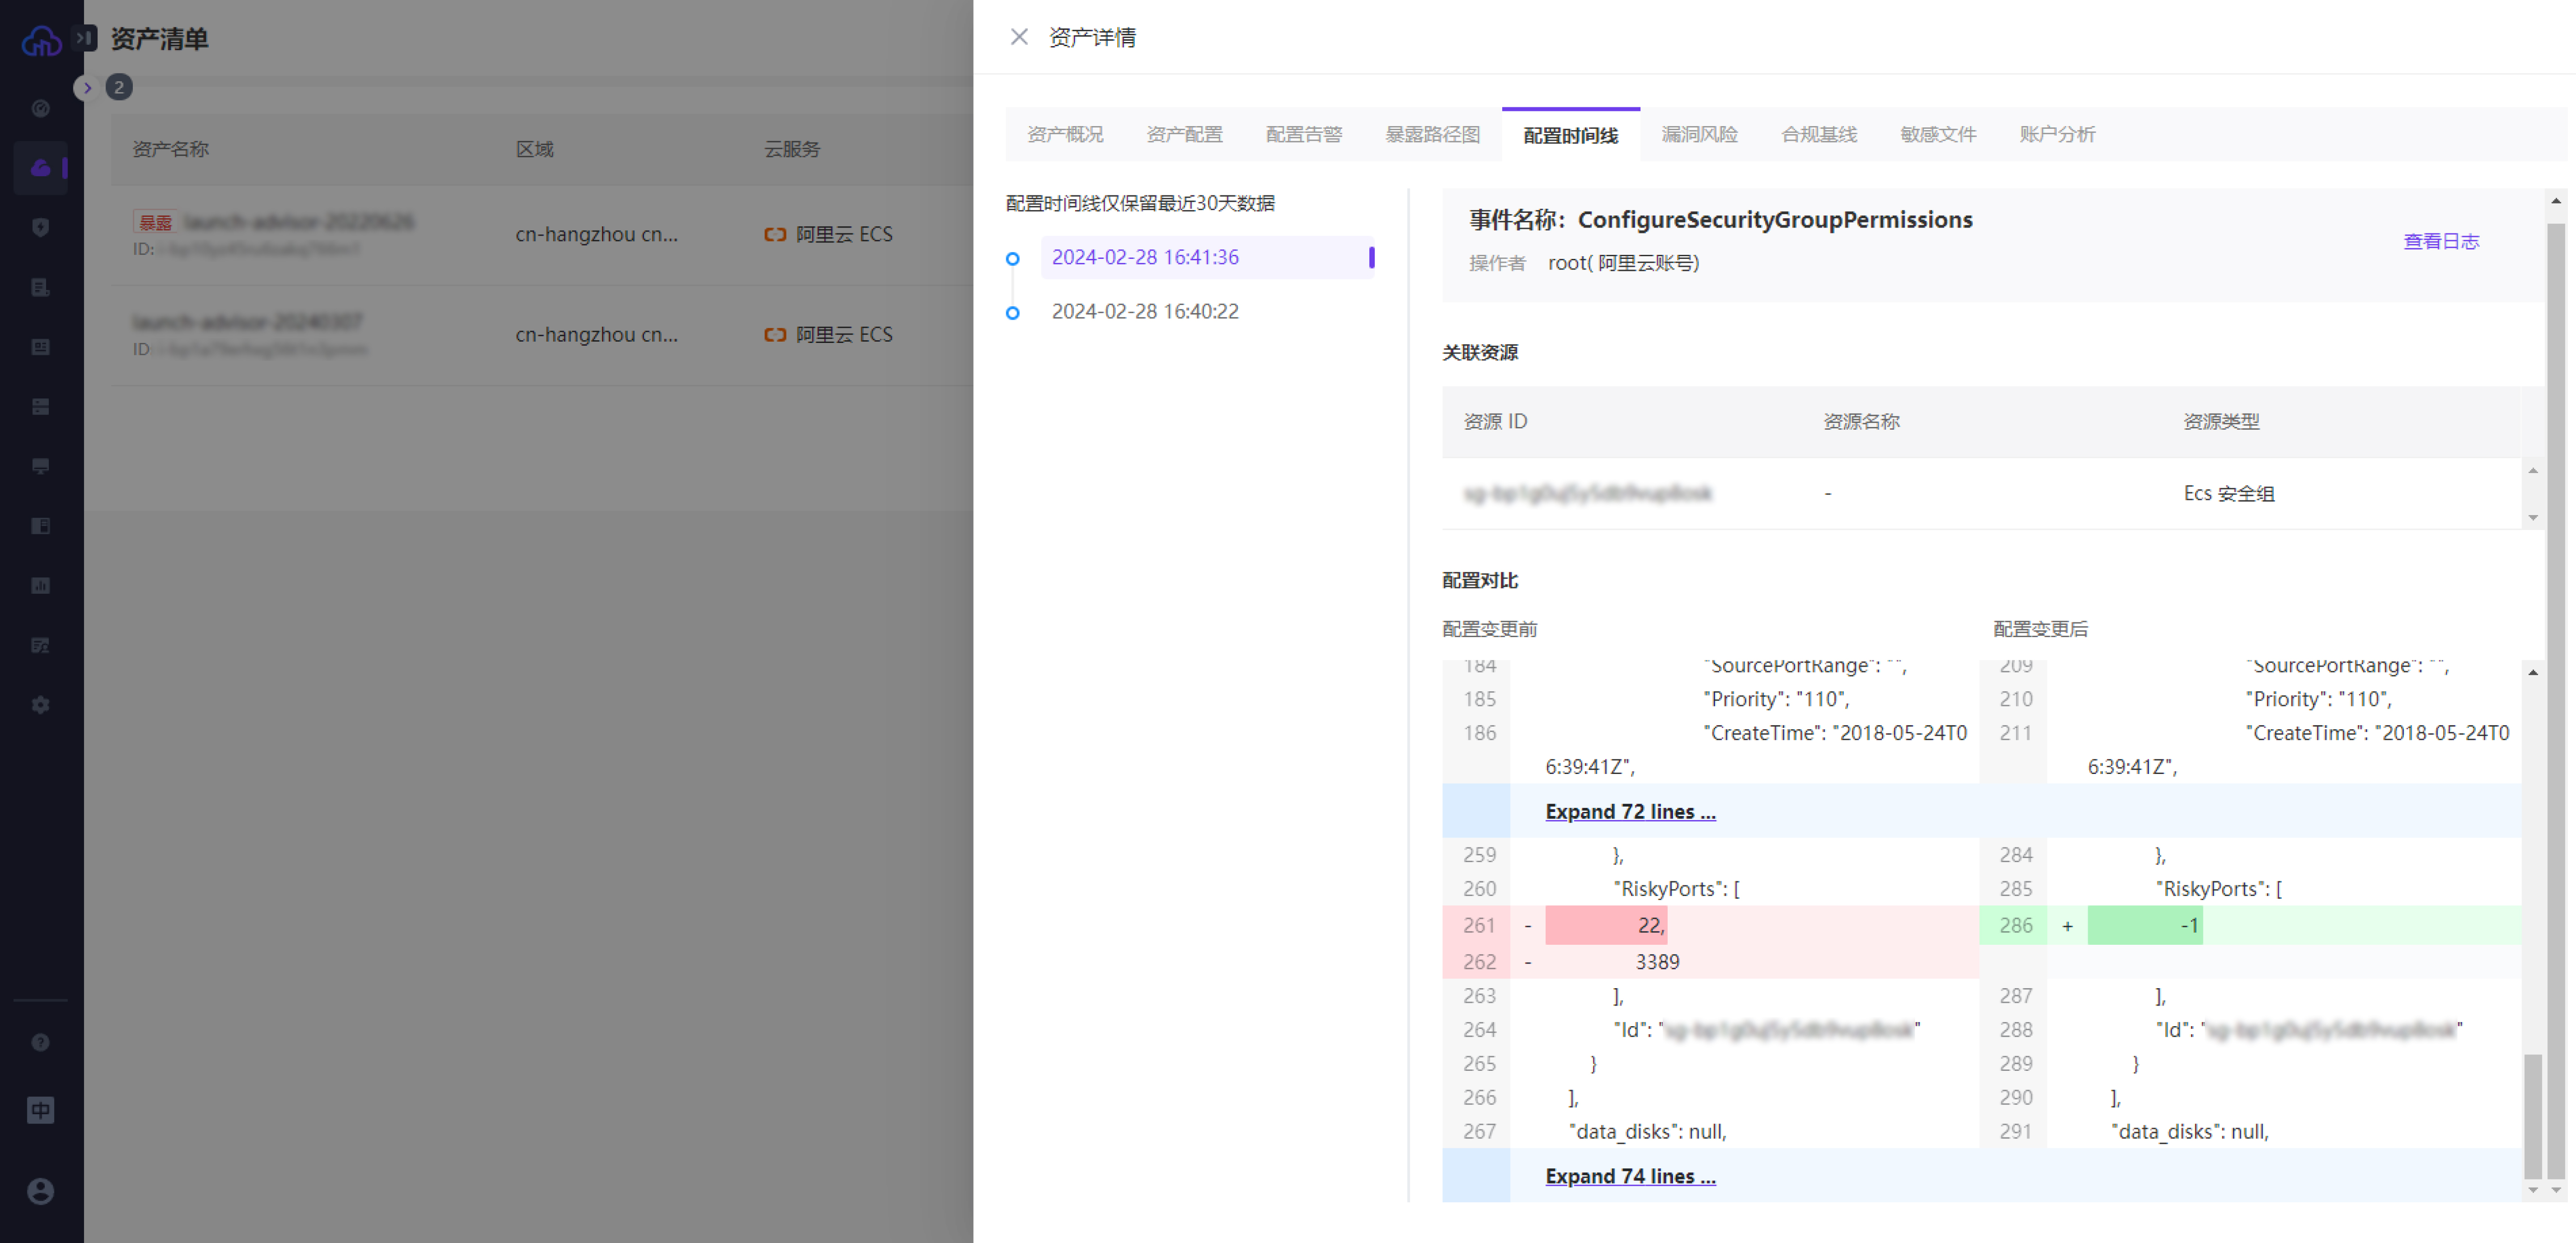
Task: Open the user account avatar icon
Action: [x=40, y=1191]
